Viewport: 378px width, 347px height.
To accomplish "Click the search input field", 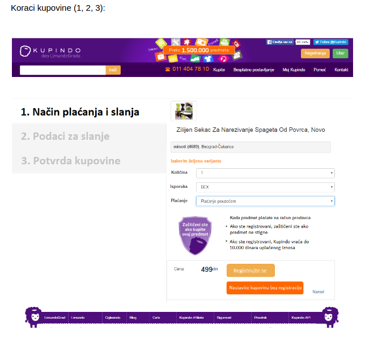I will (63, 70).
